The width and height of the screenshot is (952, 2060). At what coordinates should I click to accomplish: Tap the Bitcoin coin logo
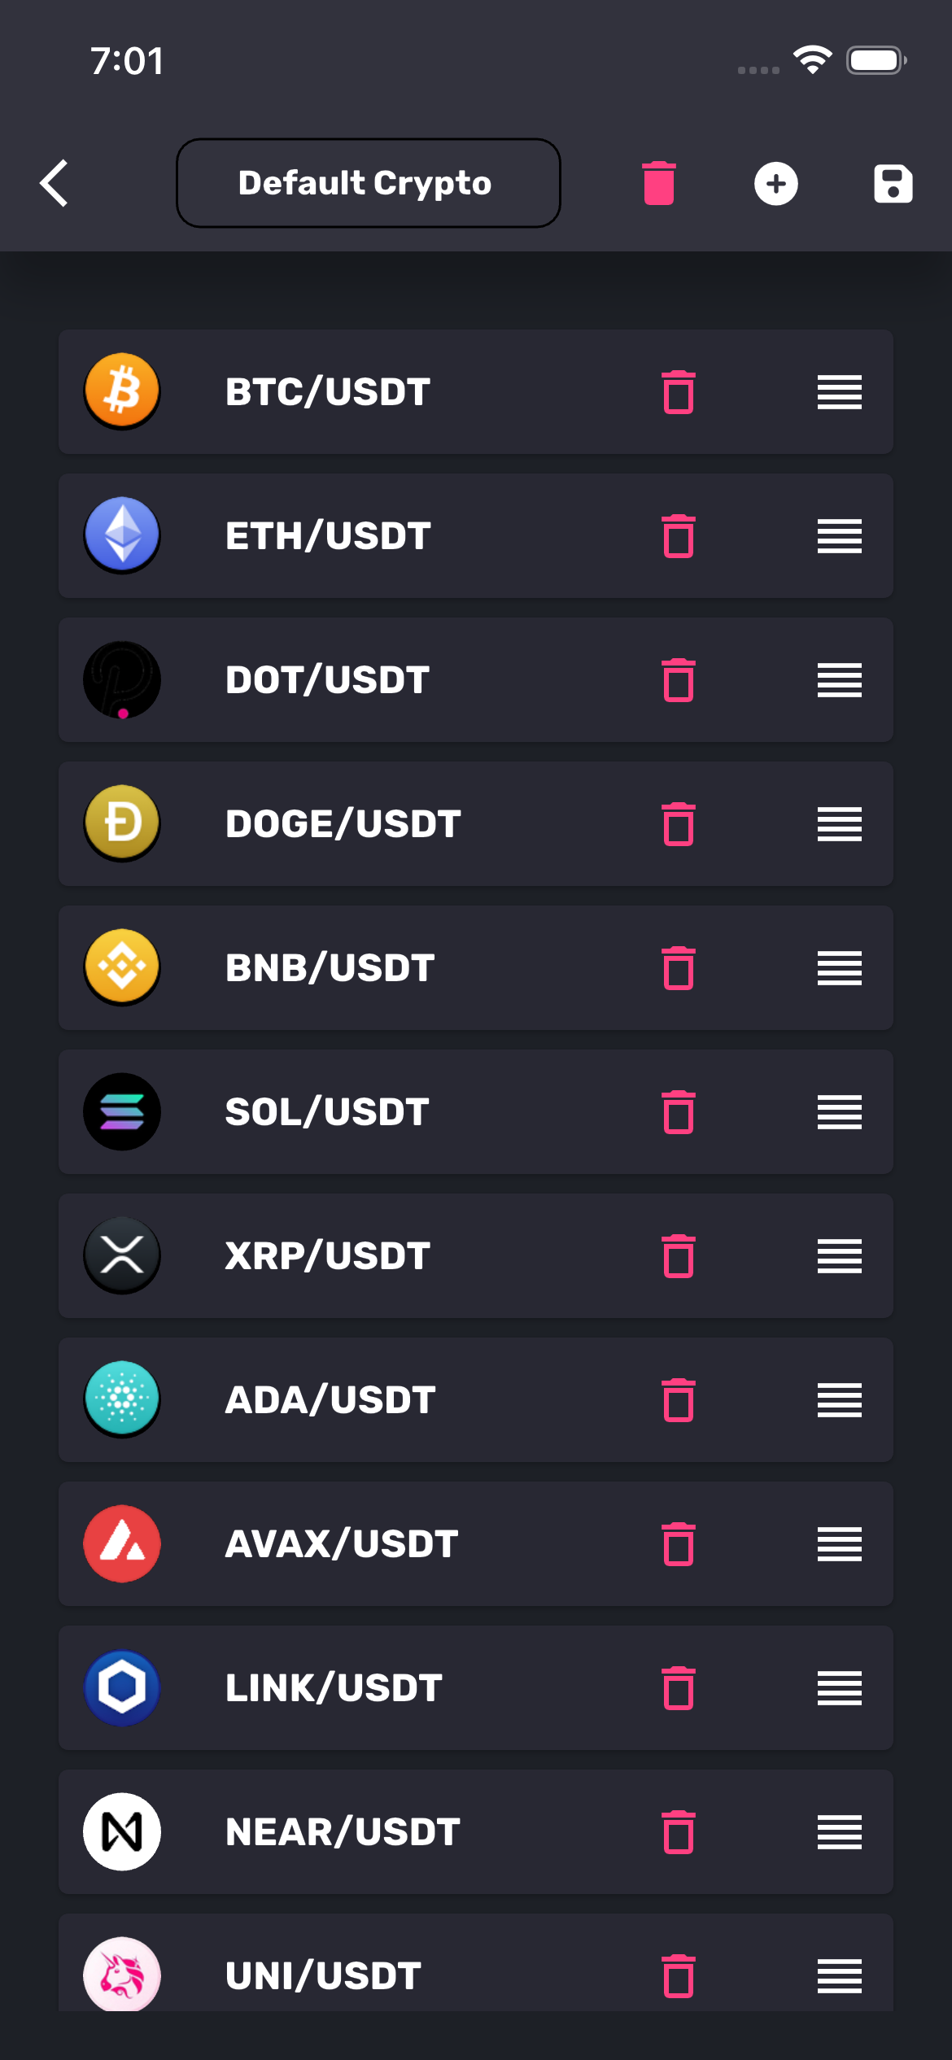pos(122,391)
